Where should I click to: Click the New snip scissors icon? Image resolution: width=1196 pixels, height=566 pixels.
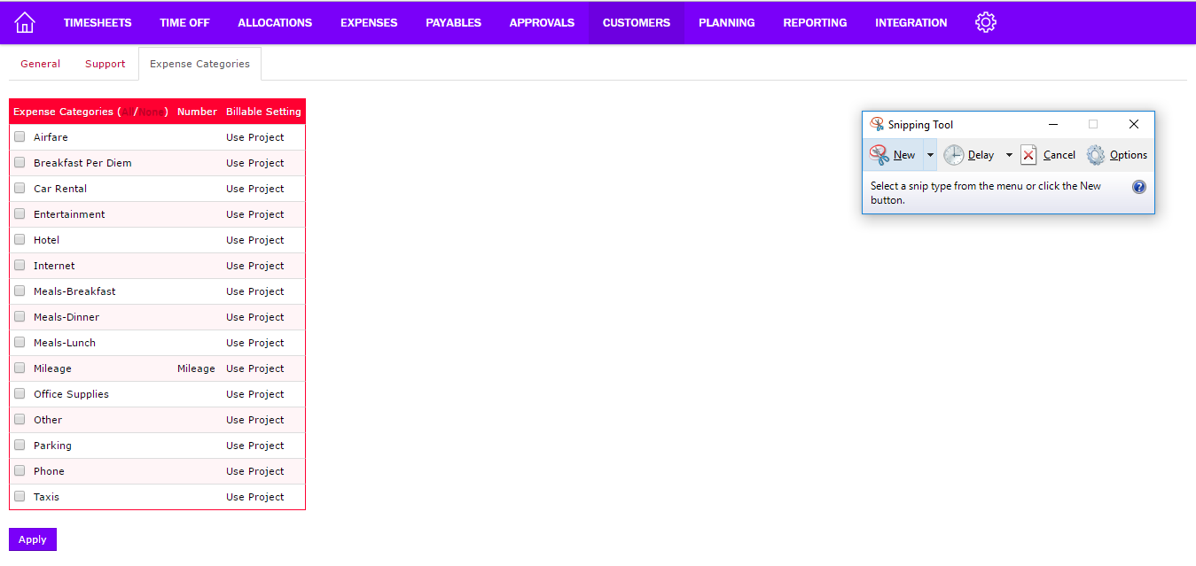tap(879, 155)
